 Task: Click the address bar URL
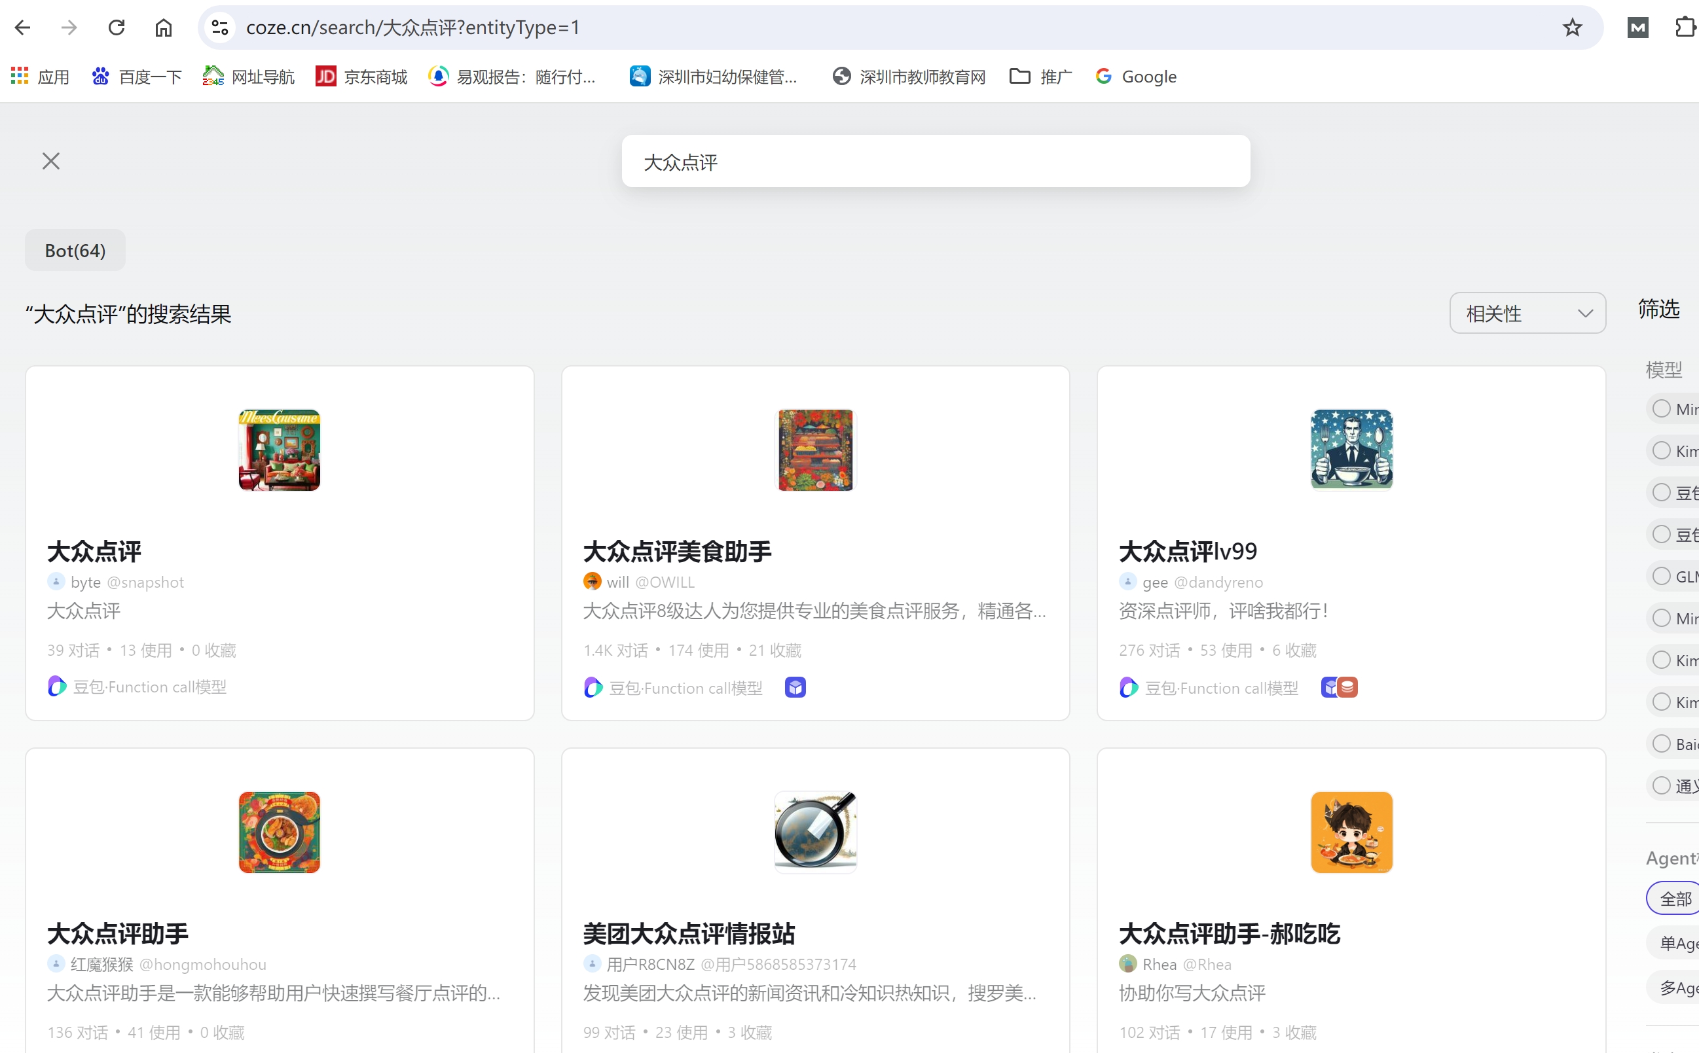(412, 27)
